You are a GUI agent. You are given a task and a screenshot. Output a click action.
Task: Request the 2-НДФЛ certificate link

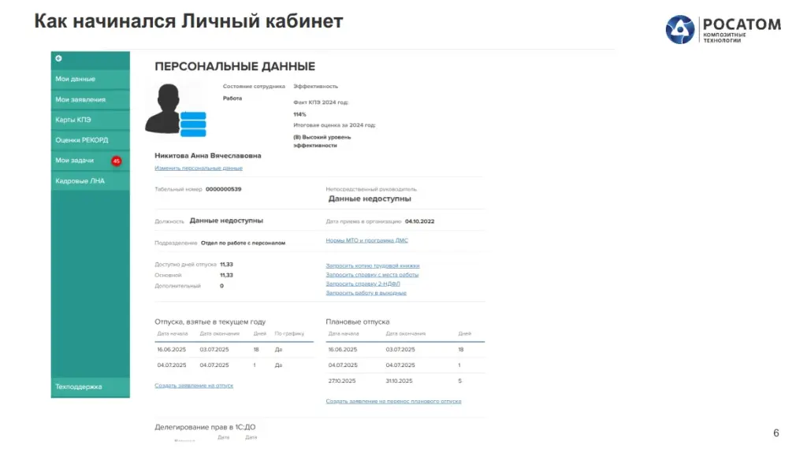tap(363, 284)
